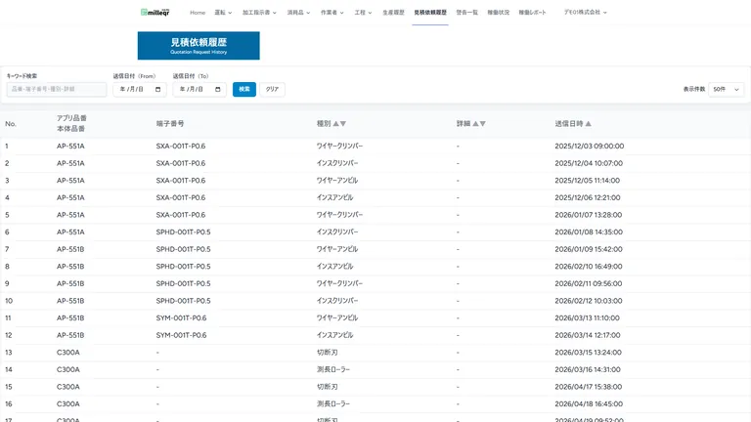Open the 生産履歴 tab
This screenshot has width=751, height=422.
[x=393, y=13]
